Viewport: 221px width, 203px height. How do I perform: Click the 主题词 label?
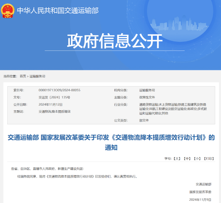19,112
